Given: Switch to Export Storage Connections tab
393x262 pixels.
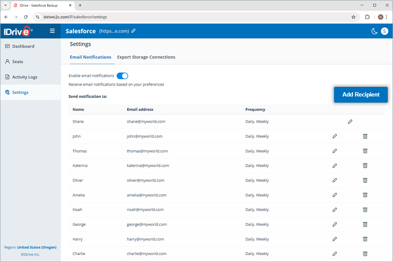Looking at the screenshot, I should coord(146,57).
